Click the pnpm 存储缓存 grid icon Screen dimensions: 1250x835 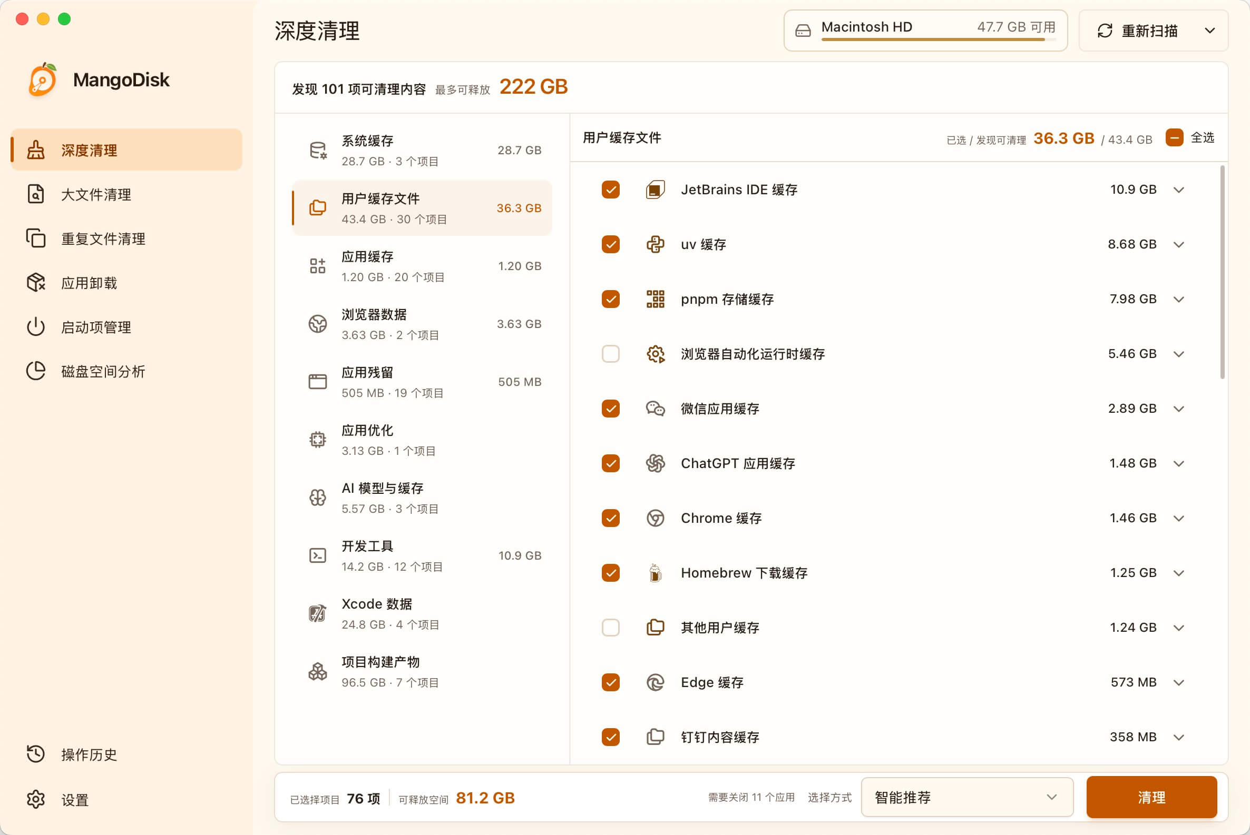point(655,299)
